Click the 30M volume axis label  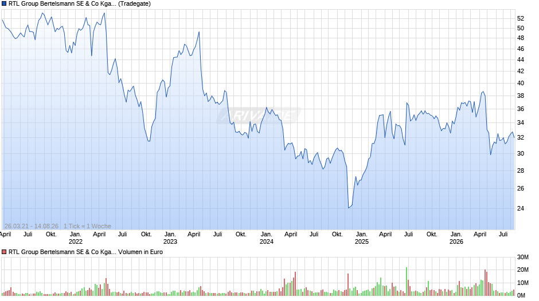tap(522, 257)
